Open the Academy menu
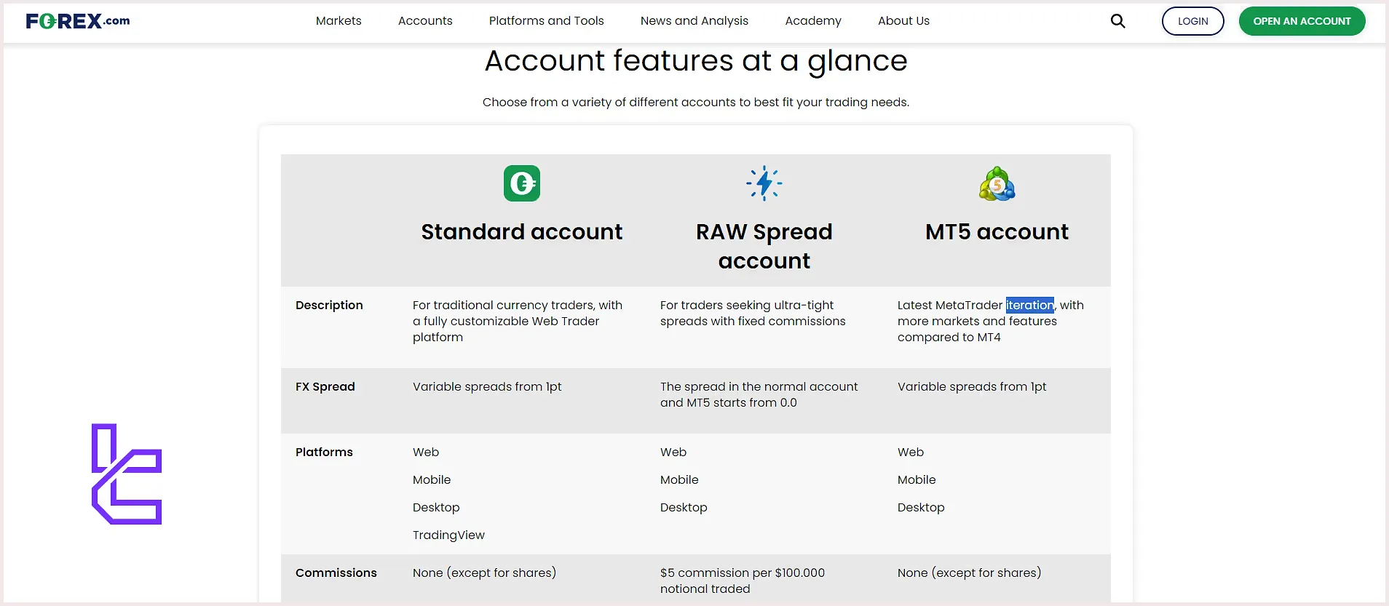 click(813, 21)
